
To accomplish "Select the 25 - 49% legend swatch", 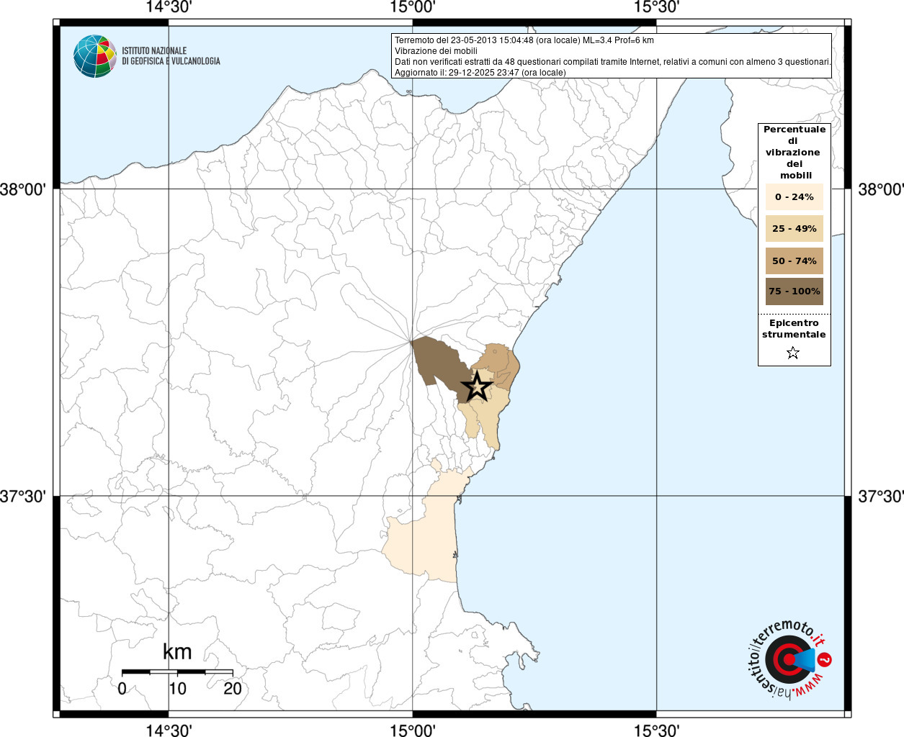I will pos(795,228).
